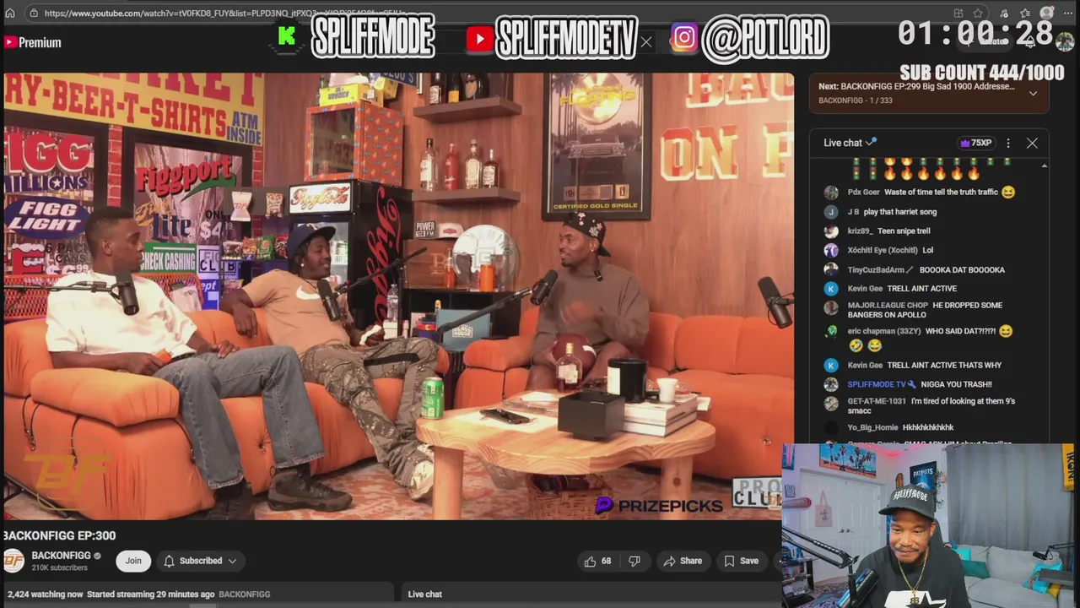1080x608 pixels.
Task: Select message 'I'm tired of looking at them 9's'
Action: (931, 406)
